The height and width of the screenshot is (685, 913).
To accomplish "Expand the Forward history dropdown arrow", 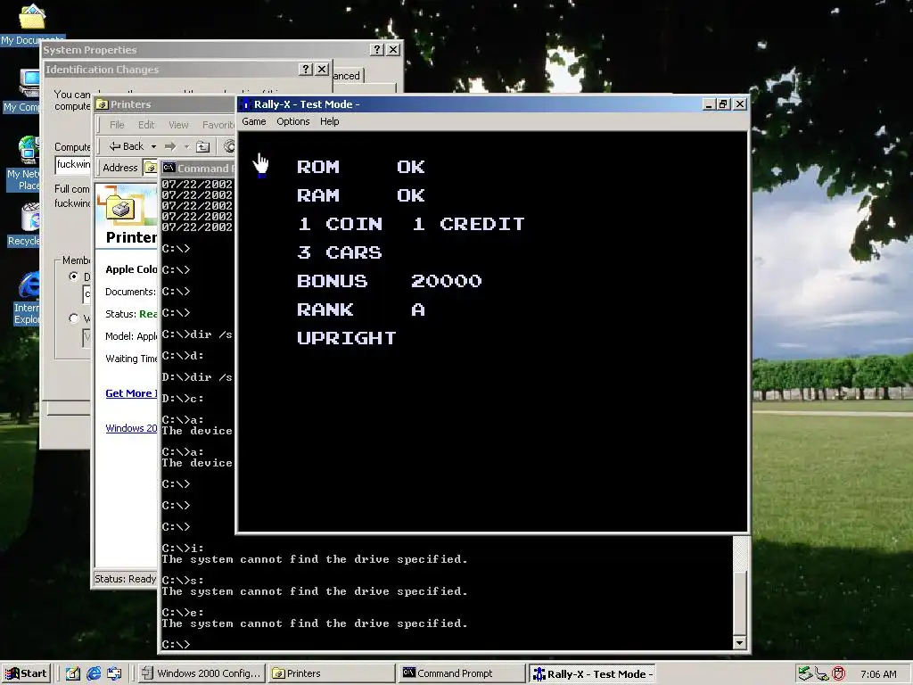I will click(x=187, y=147).
